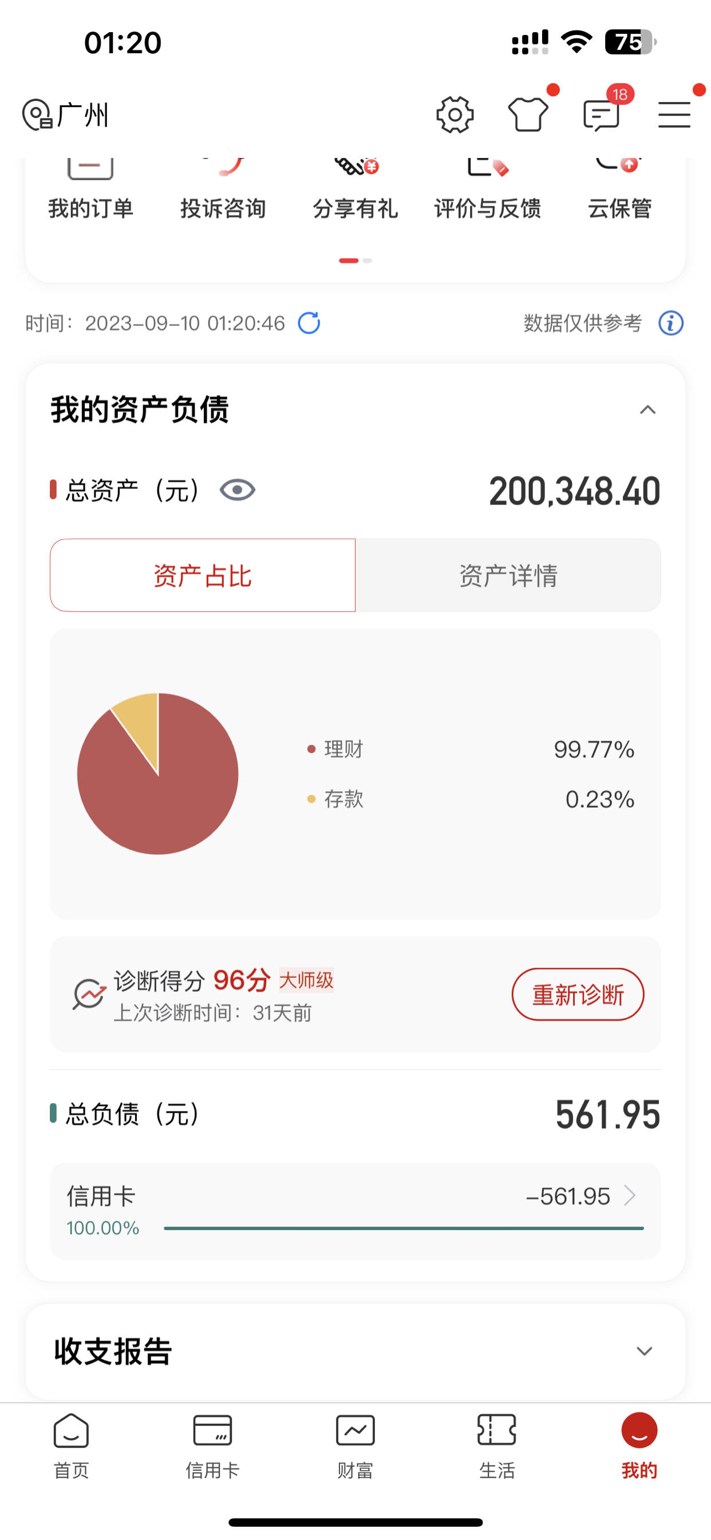Tap the 重新诊断 button
The height and width of the screenshot is (1540, 711).
pos(578,994)
